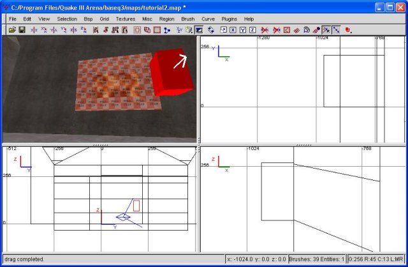The width and height of the screenshot is (408, 267).
Task: Apply CSG Subtract to the selection
Action: [137, 30]
